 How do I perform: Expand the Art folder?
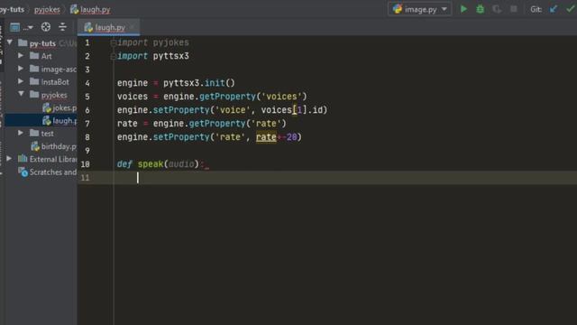tap(21, 56)
